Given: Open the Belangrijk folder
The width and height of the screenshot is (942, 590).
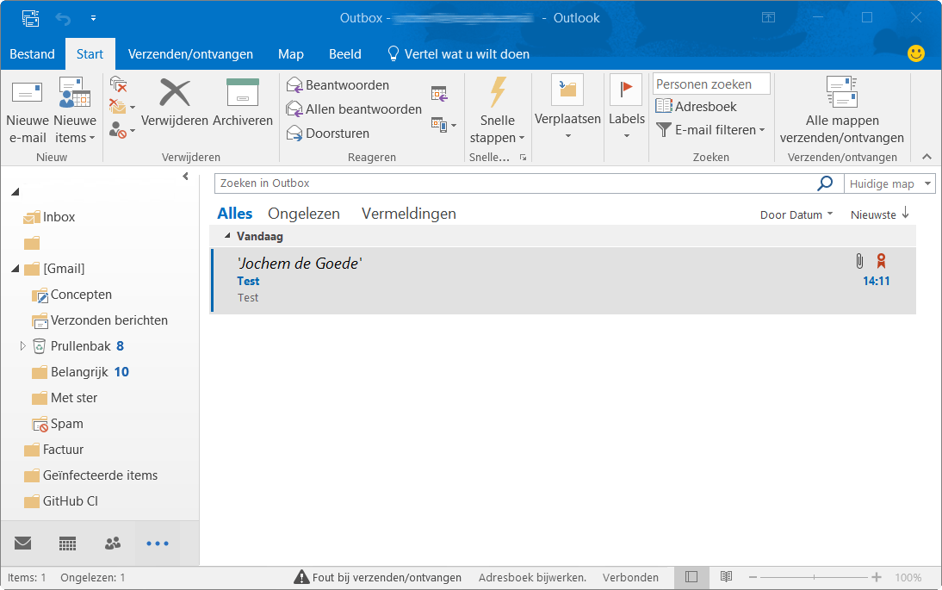Looking at the screenshot, I should click(x=80, y=372).
